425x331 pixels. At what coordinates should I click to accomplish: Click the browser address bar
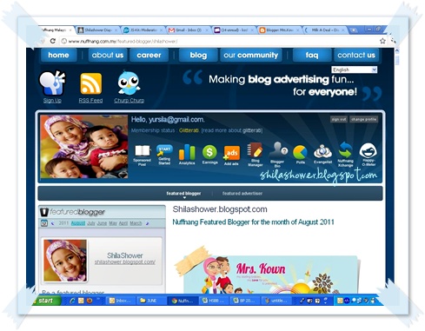[217, 41]
